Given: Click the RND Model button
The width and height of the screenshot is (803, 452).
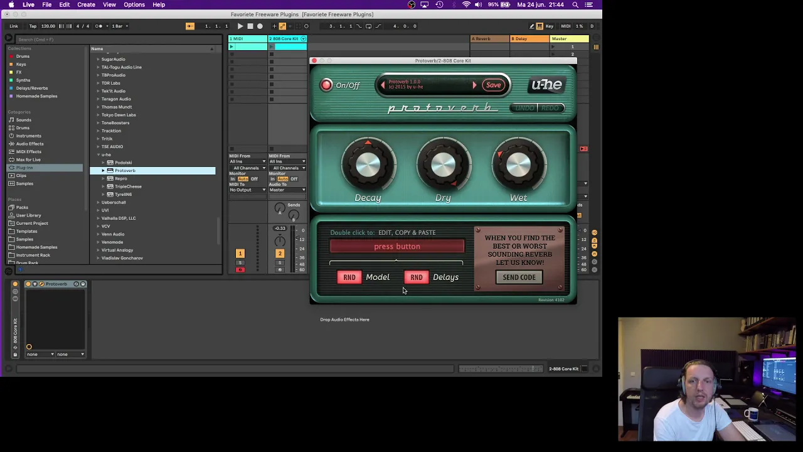Looking at the screenshot, I should pos(349,277).
